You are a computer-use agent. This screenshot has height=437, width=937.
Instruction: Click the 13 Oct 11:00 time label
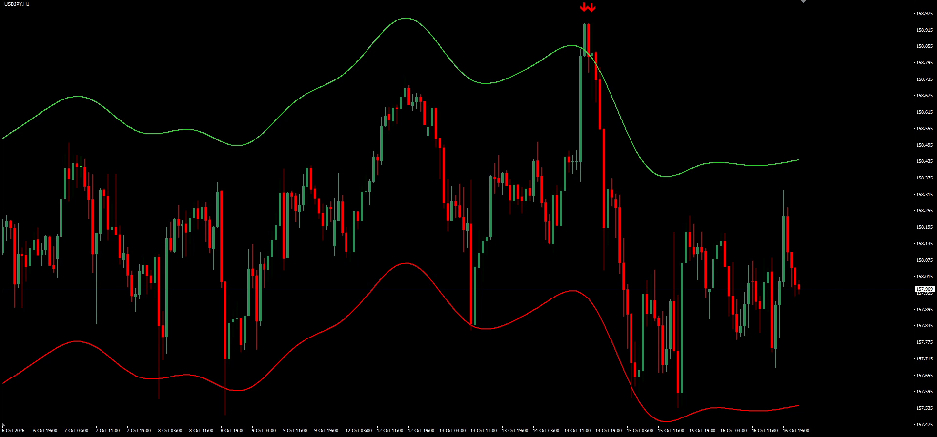(483, 431)
